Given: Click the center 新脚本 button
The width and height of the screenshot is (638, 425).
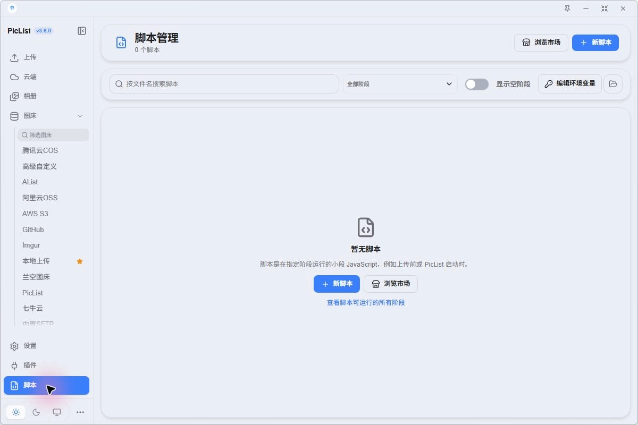Looking at the screenshot, I should pos(337,284).
